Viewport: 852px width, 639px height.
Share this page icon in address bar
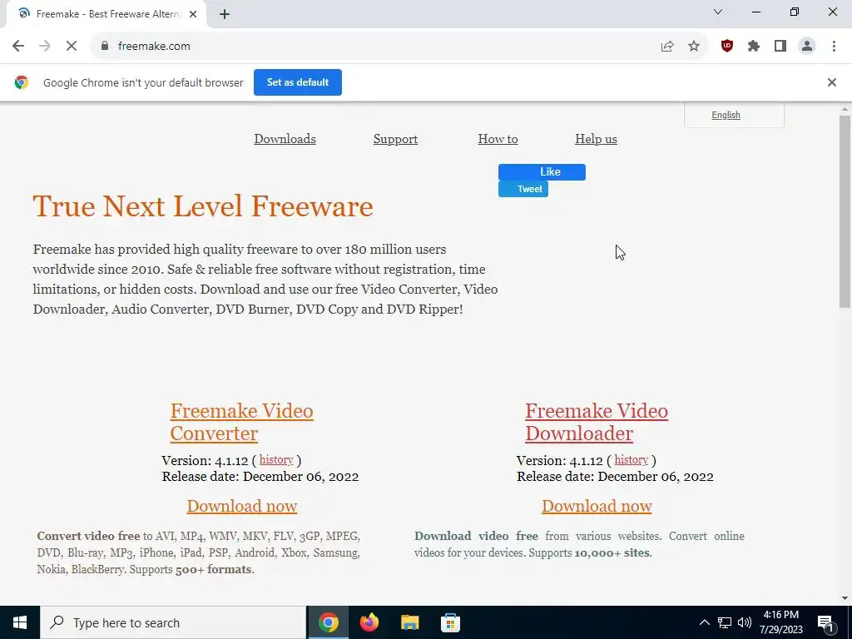point(667,47)
